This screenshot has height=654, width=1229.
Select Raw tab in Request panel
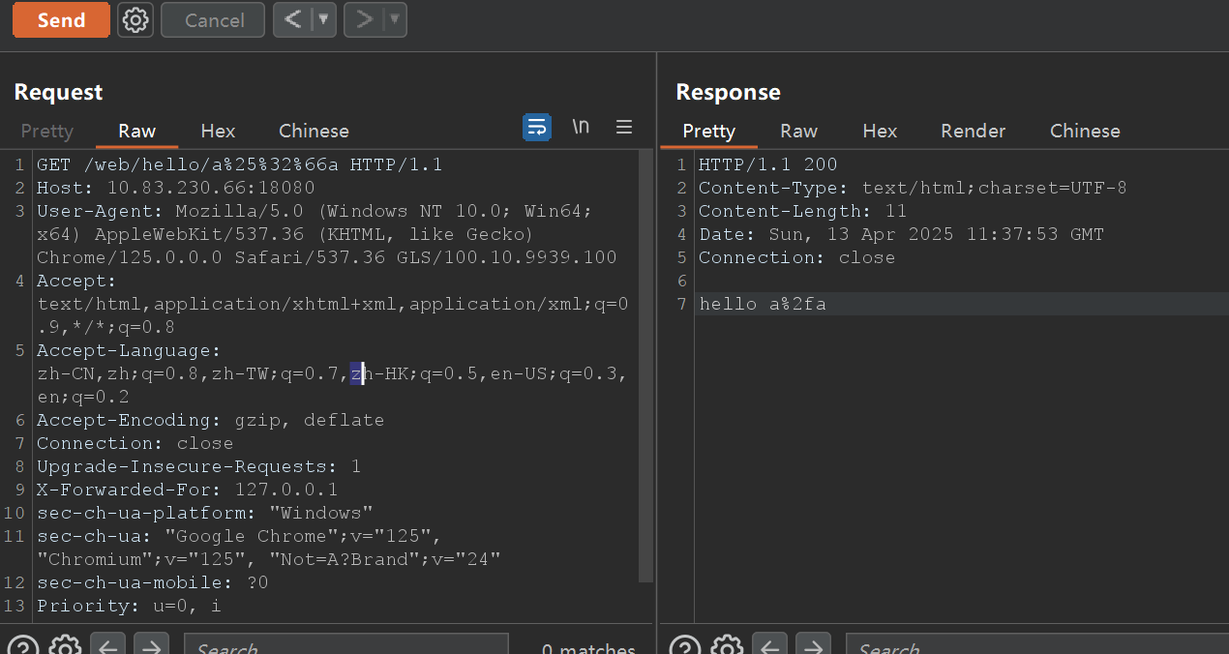(x=137, y=131)
